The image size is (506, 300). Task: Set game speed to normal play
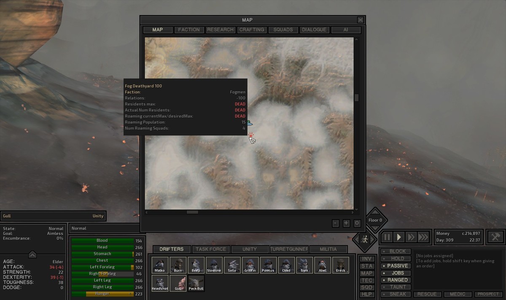399,237
